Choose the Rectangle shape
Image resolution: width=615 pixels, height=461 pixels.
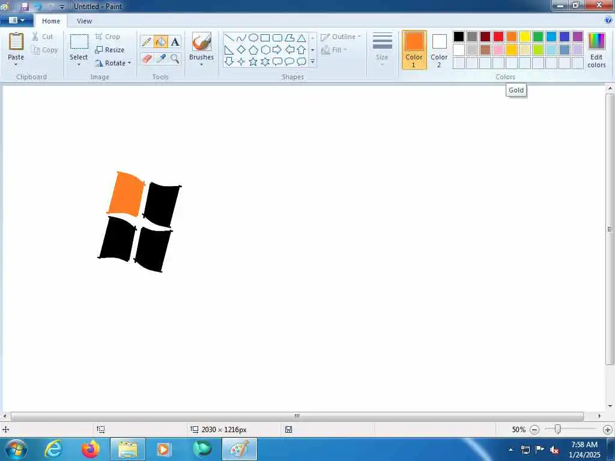pos(265,38)
